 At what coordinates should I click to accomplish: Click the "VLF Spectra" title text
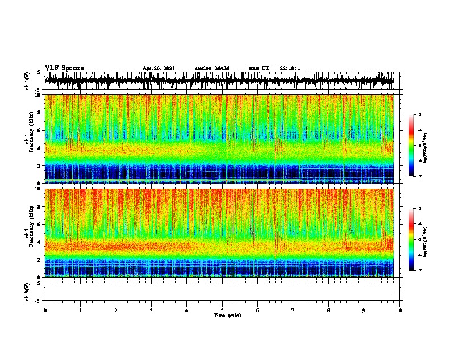tap(64, 68)
